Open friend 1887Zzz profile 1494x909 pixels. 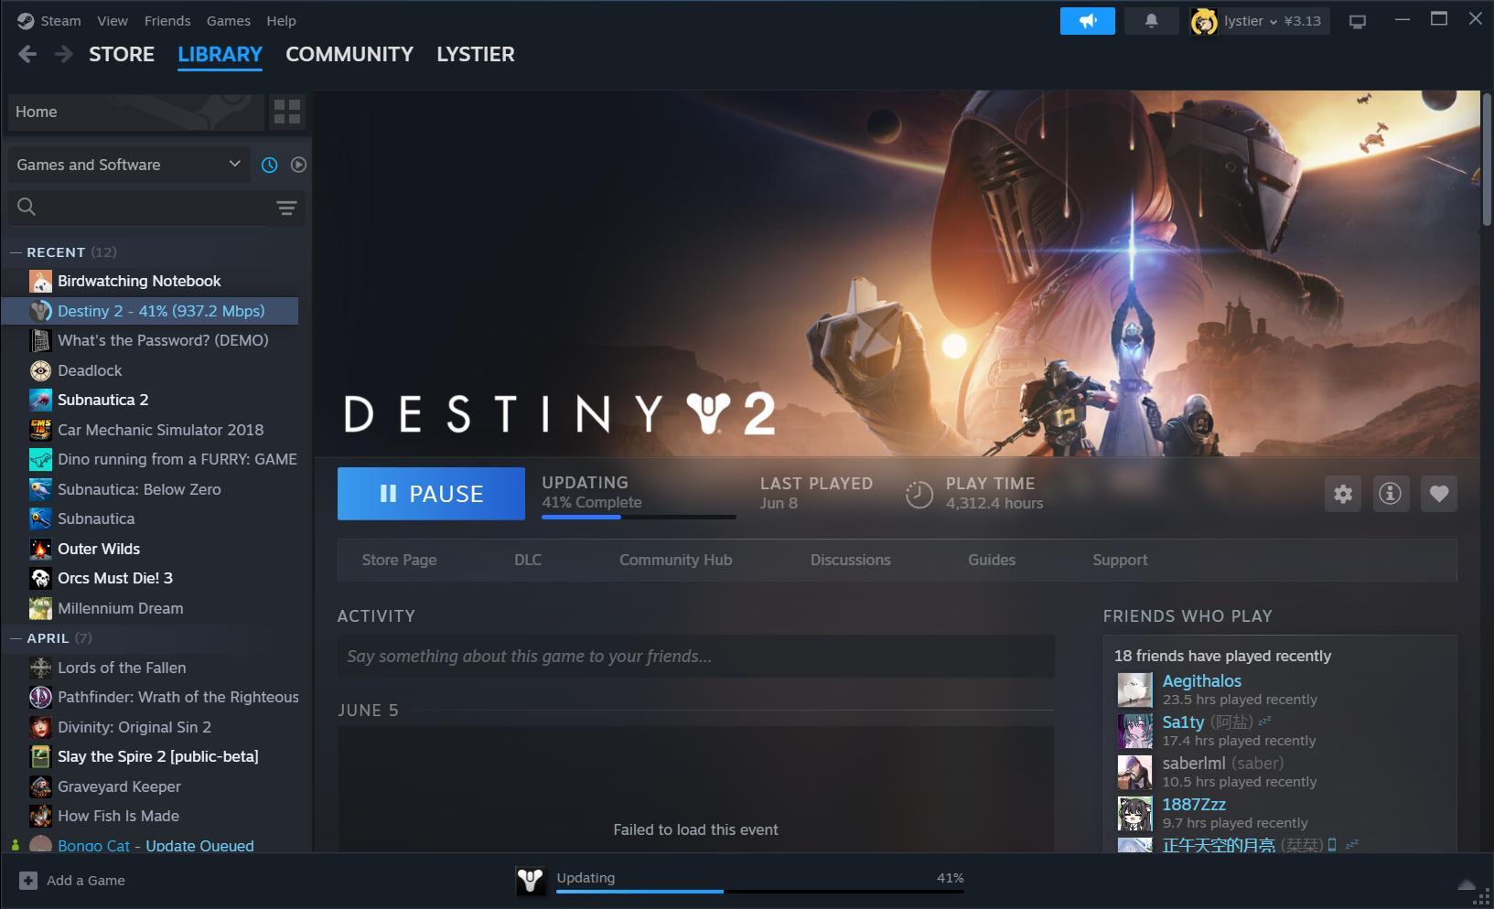1194,805
